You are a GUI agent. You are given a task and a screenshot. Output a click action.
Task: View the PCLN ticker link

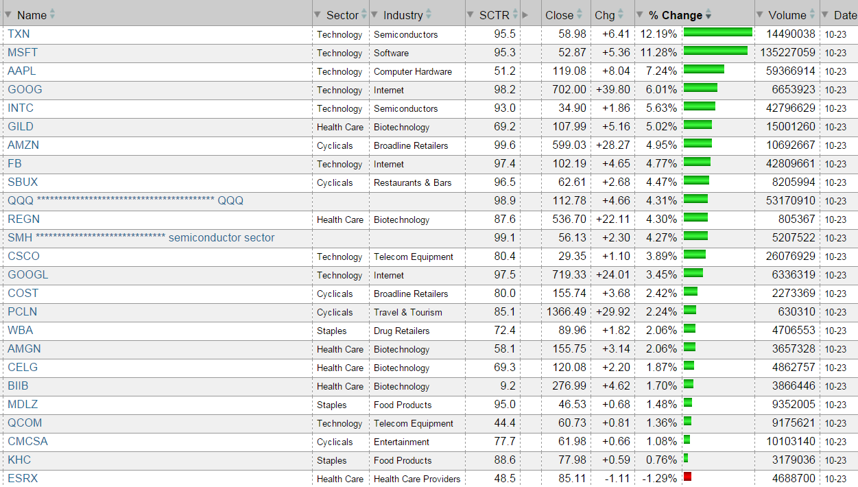coord(23,311)
